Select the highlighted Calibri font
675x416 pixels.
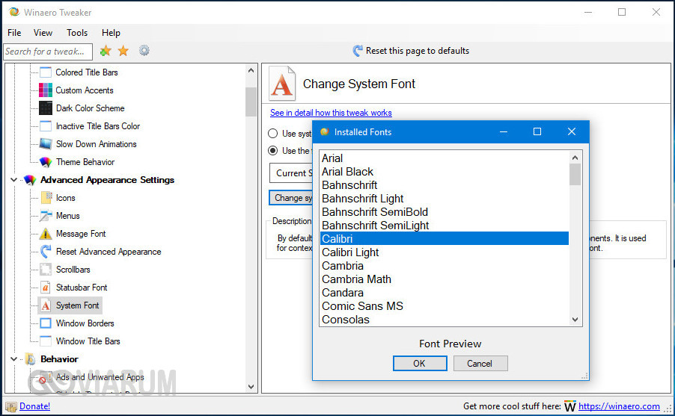445,238
